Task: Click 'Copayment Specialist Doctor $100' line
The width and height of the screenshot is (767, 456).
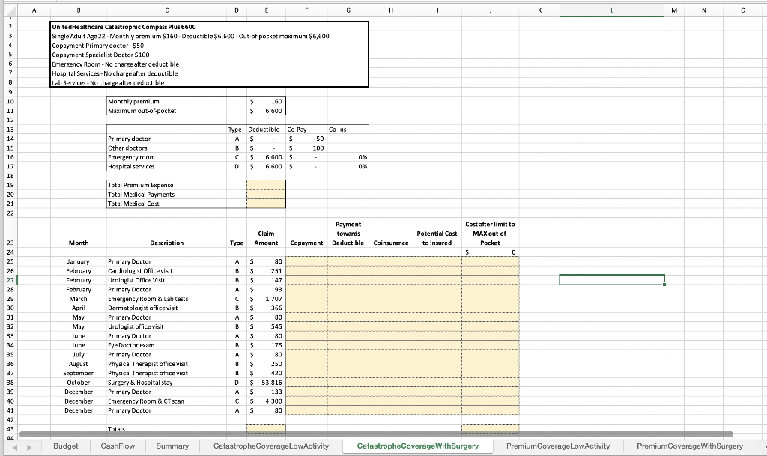Action: [x=101, y=55]
